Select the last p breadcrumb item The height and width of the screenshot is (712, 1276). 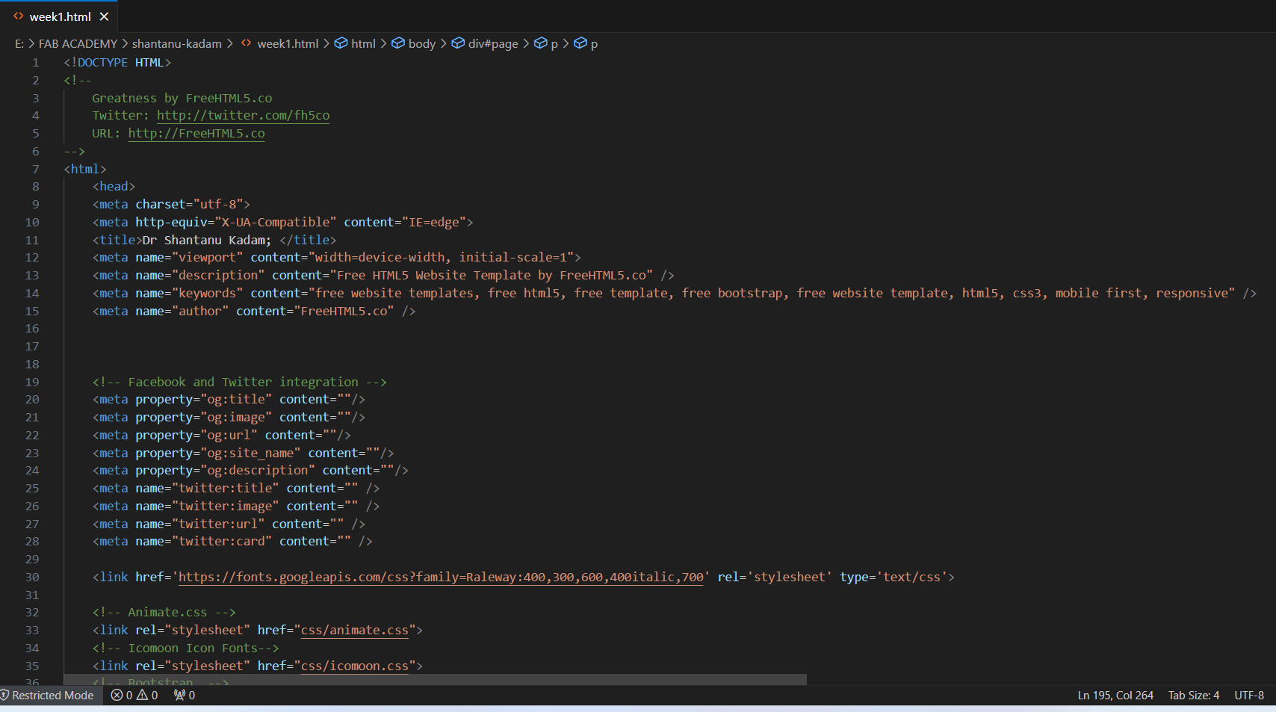tap(594, 43)
